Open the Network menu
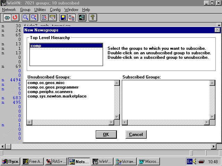222x166 pixels. (9, 10)
